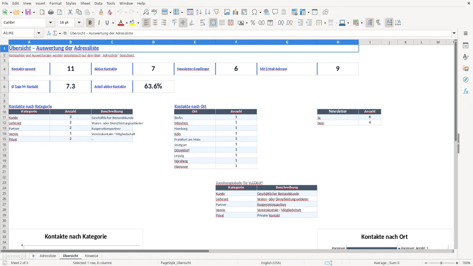Click zoom in plus button
The height and width of the screenshot is (266, 473).
click(457, 263)
